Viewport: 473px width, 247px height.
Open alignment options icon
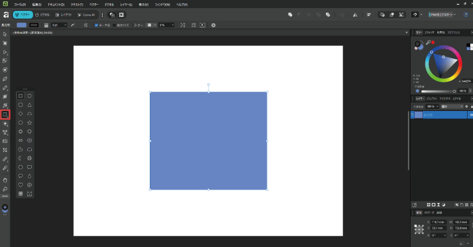pos(369,15)
